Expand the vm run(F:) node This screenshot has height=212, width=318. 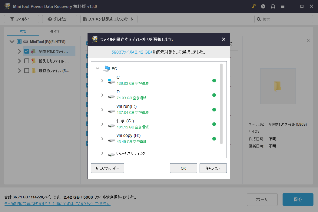pos(102,110)
